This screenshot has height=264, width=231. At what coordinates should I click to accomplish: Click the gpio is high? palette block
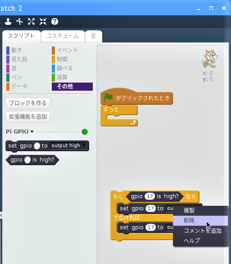(32, 160)
